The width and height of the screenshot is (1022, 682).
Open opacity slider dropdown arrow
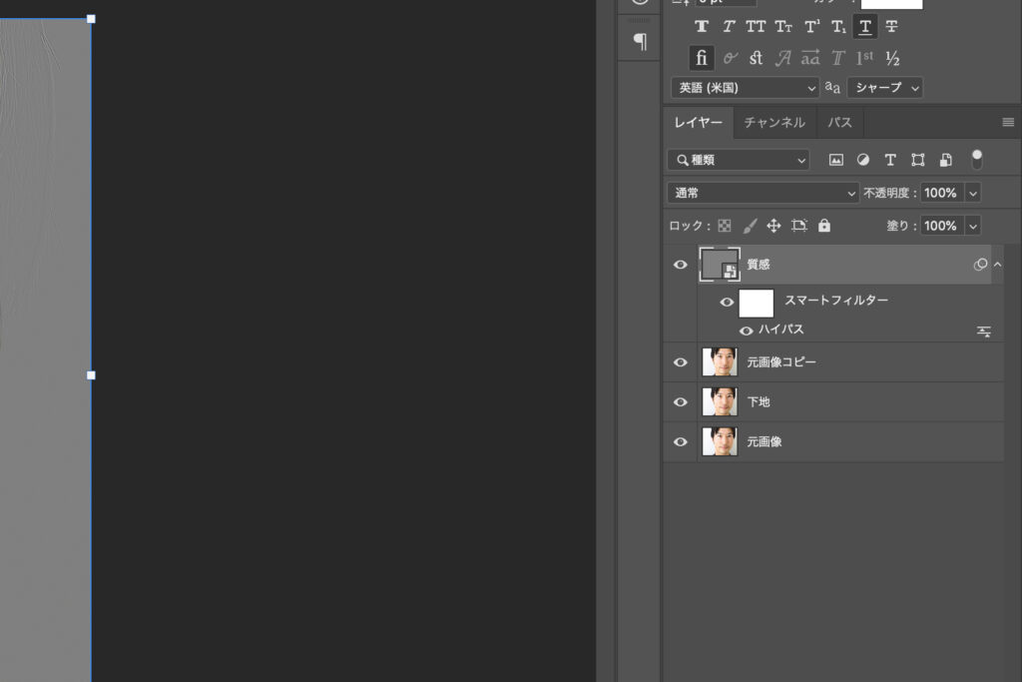pyautogui.click(x=972, y=193)
